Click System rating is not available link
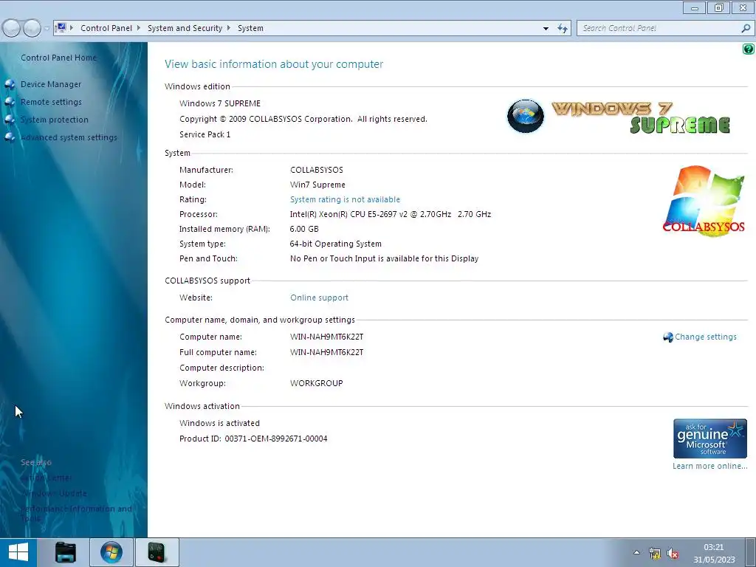 click(345, 199)
